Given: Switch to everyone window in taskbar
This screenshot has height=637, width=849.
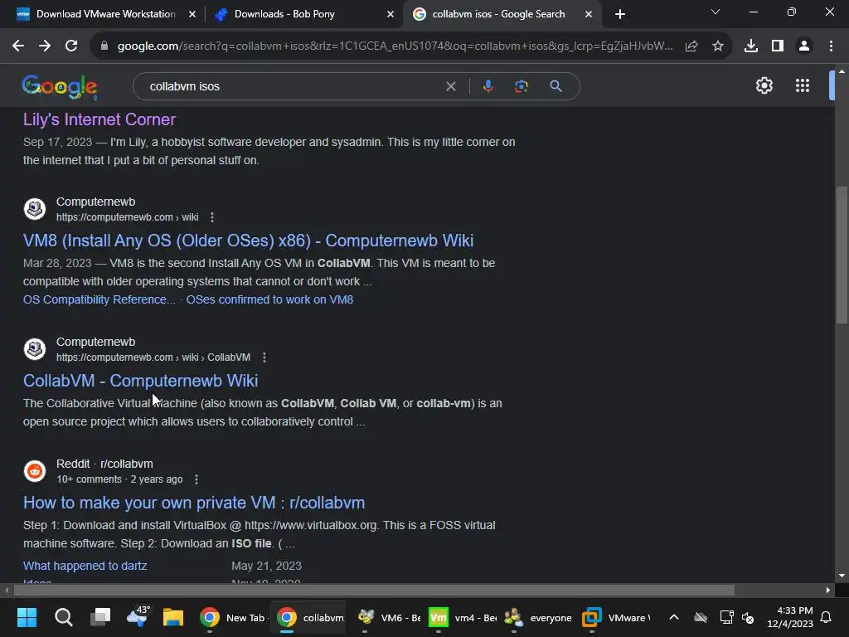Looking at the screenshot, I should click(x=537, y=617).
